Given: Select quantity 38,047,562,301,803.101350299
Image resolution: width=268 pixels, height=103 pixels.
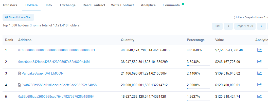Looking at the screenshot, I should pyautogui.click(x=144, y=62).
